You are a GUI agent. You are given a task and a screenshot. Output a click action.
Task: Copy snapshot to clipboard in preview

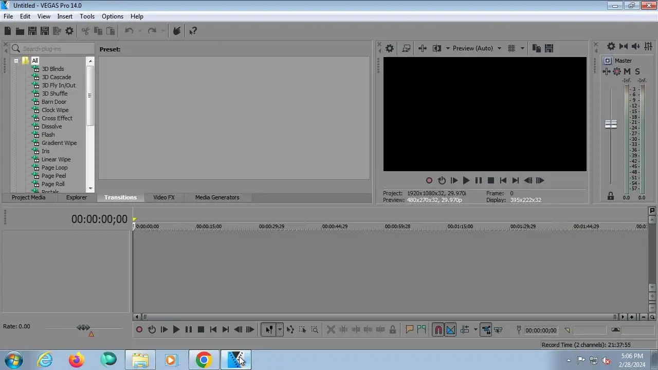[x=537, y=48]
